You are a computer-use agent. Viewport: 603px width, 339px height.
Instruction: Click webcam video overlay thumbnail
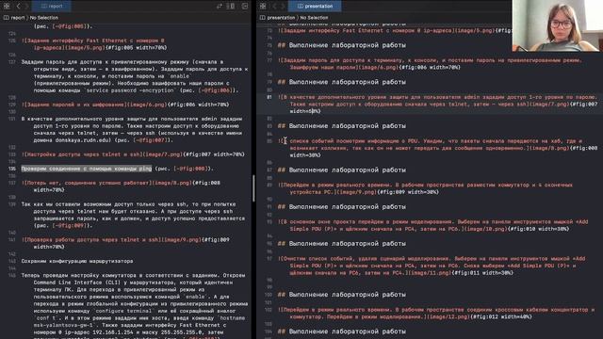coord(557,25)
